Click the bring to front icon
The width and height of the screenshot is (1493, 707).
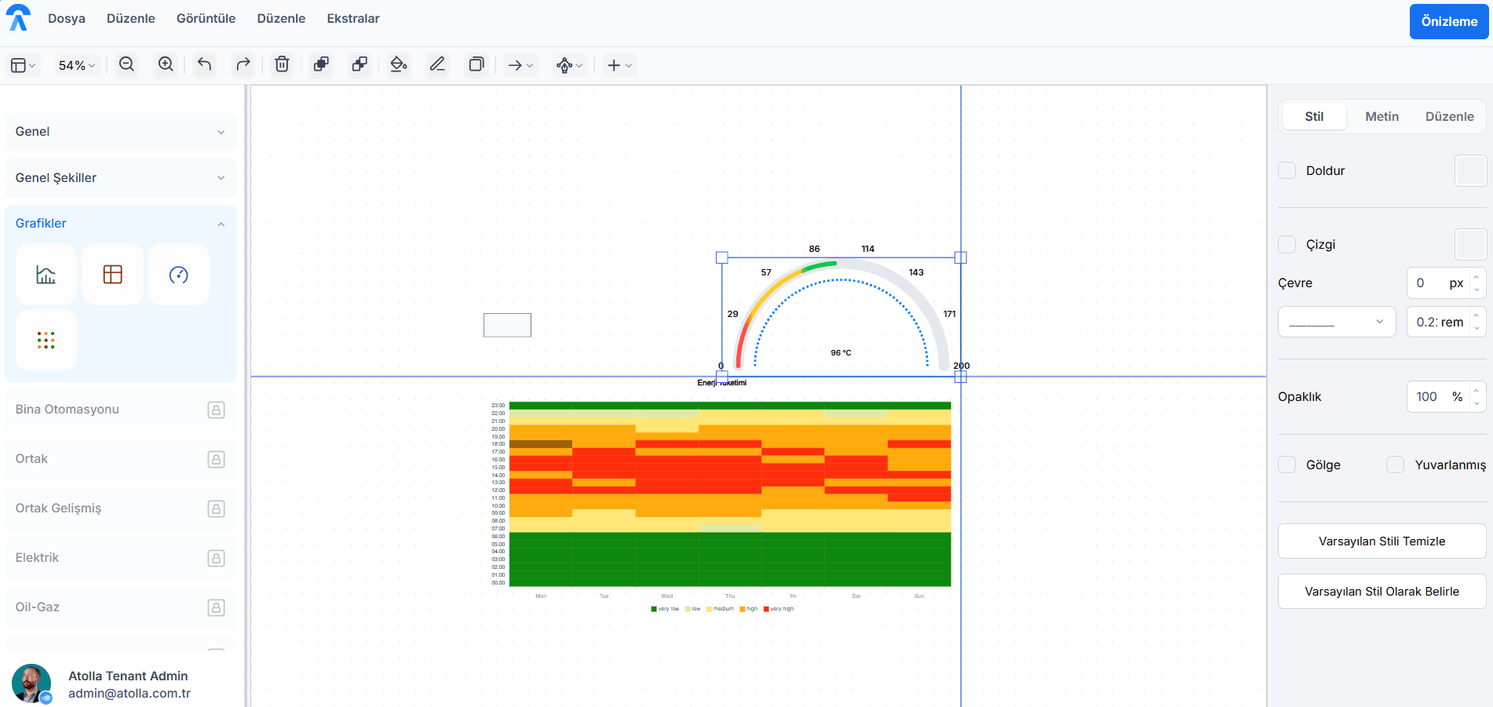321,64
